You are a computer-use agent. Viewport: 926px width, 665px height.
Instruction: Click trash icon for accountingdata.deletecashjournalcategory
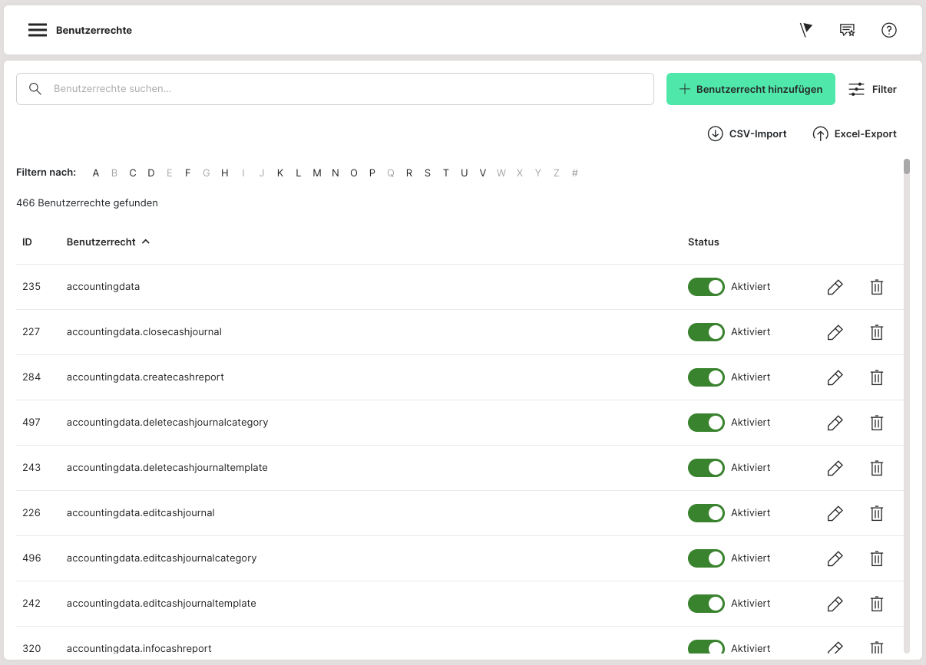[876, 423]
